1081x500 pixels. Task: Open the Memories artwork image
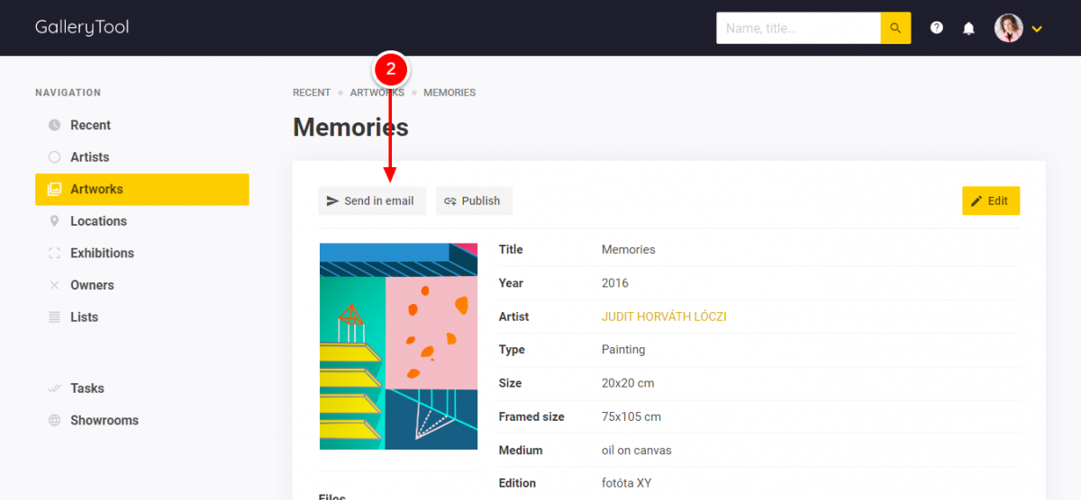[x=399, y=346]
